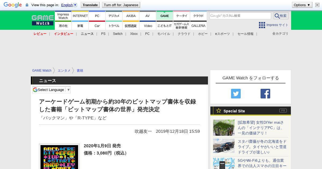
Task: Go to Switch category
Action: (118, 34)
